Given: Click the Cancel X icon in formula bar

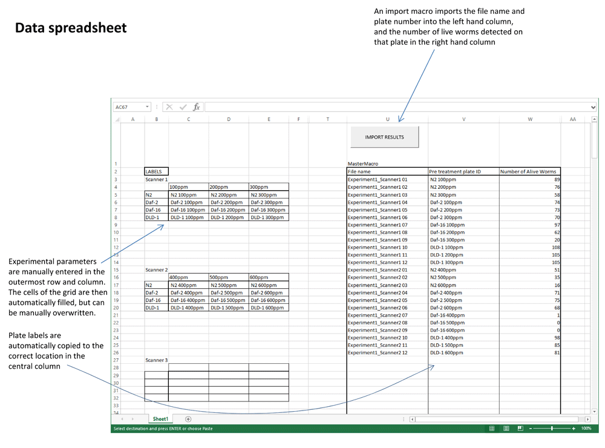Looking at the screenshot, I should tap(169, 107).
